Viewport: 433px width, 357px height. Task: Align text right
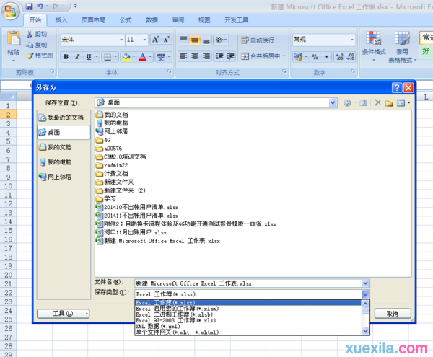[x=206, y=56]
